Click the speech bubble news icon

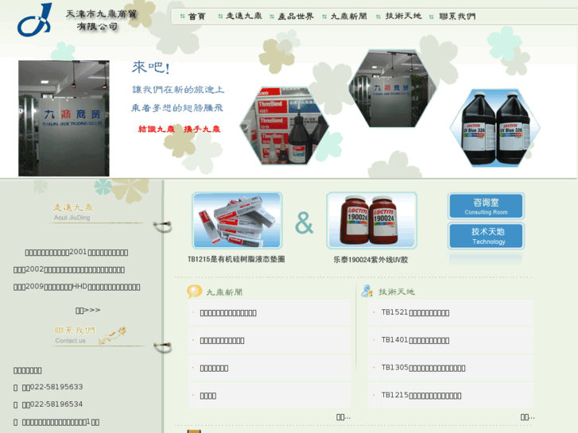(x=194, y=291)
